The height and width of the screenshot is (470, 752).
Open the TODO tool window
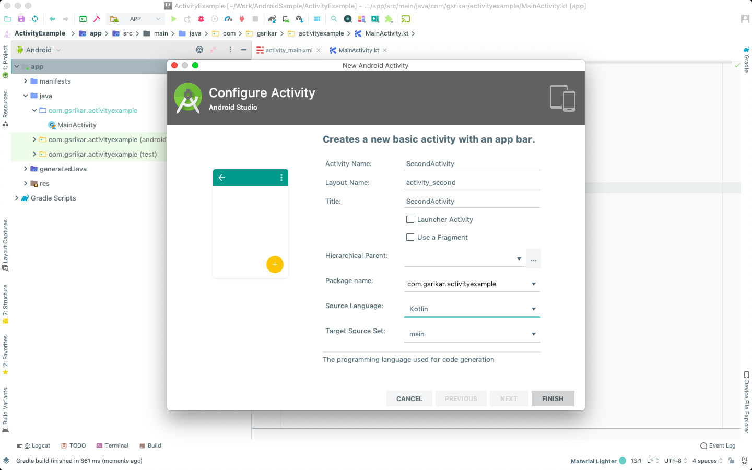(x=73, y=445)
